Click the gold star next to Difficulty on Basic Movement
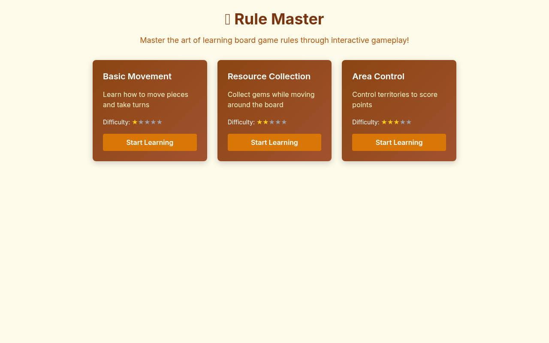This screenshot has height=343, width=549. (x=134, y=122)
